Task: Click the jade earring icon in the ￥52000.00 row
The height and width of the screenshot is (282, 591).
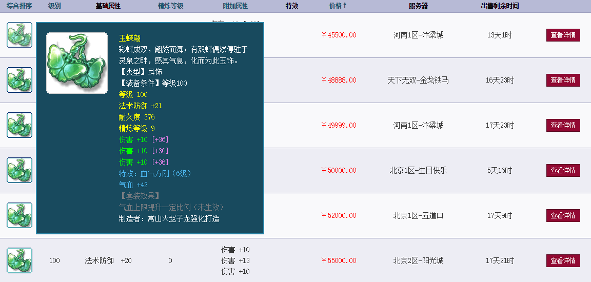Action: coord(19,215)
